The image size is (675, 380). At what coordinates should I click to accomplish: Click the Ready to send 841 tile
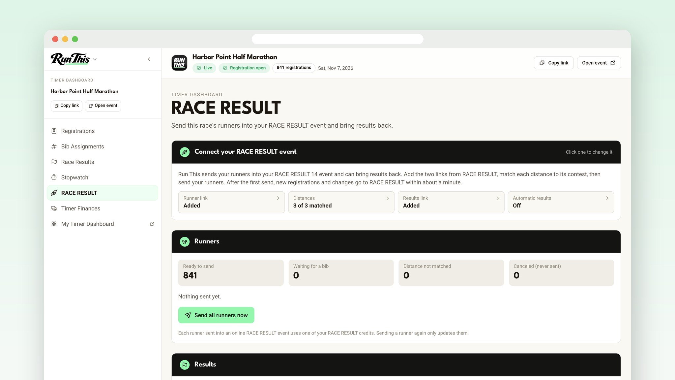click(231, 273)
